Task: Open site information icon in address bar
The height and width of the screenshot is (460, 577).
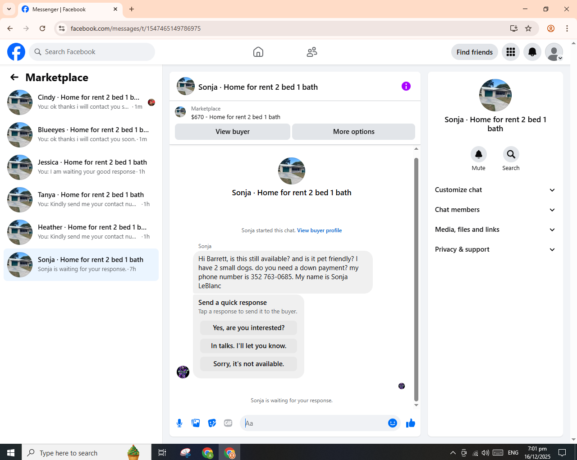Action: (x=62, y=28)
